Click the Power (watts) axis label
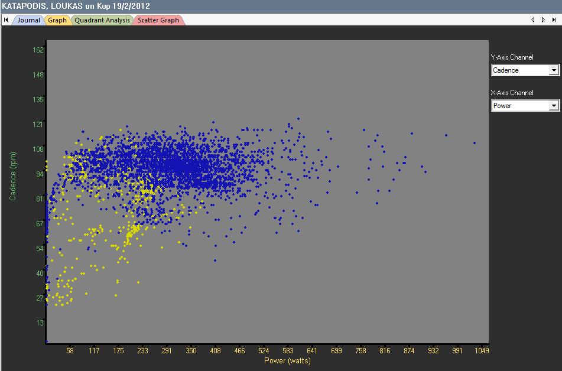The height and width of the screenshot is (371, 562). click(287, 360)
